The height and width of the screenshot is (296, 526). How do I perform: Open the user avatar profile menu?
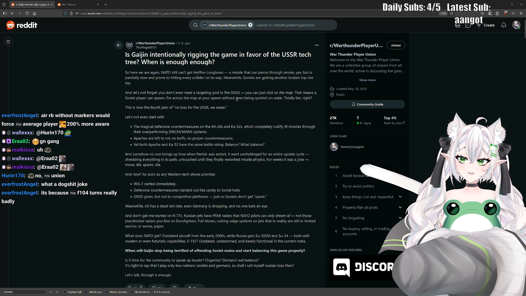tap(516, 25)
